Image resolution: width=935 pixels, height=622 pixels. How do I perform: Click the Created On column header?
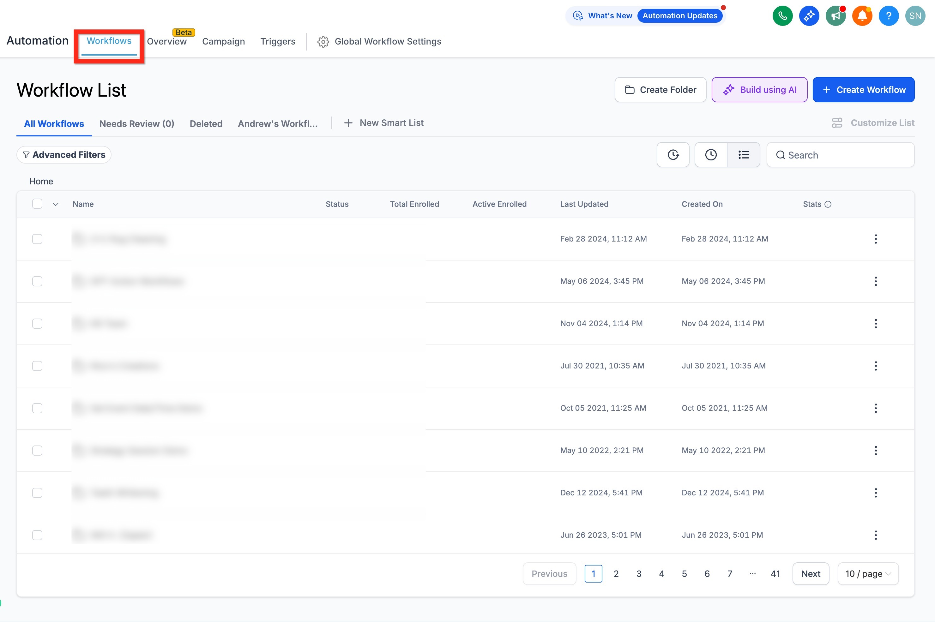coord(702,204)
